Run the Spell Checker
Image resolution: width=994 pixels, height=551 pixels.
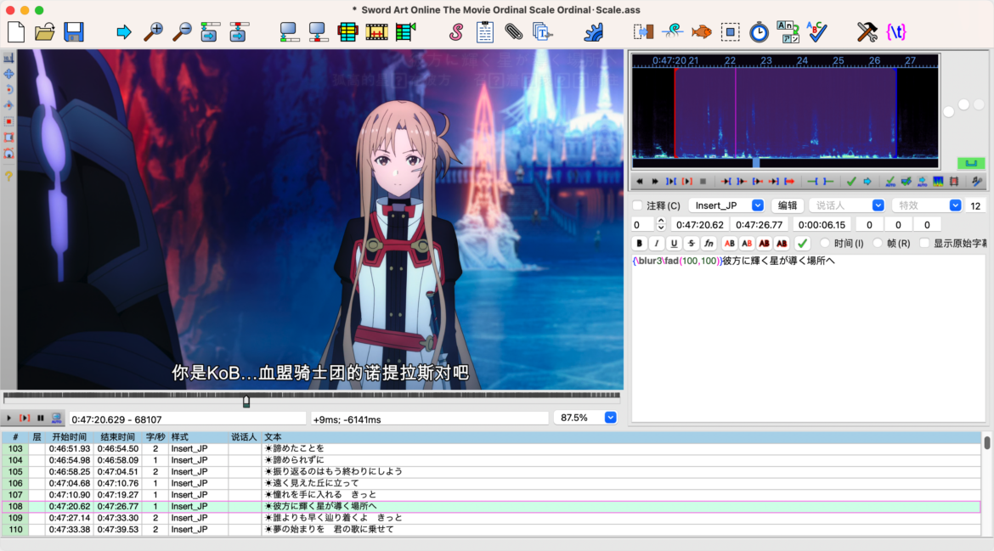pyautogui.click(x=817, y=31)
